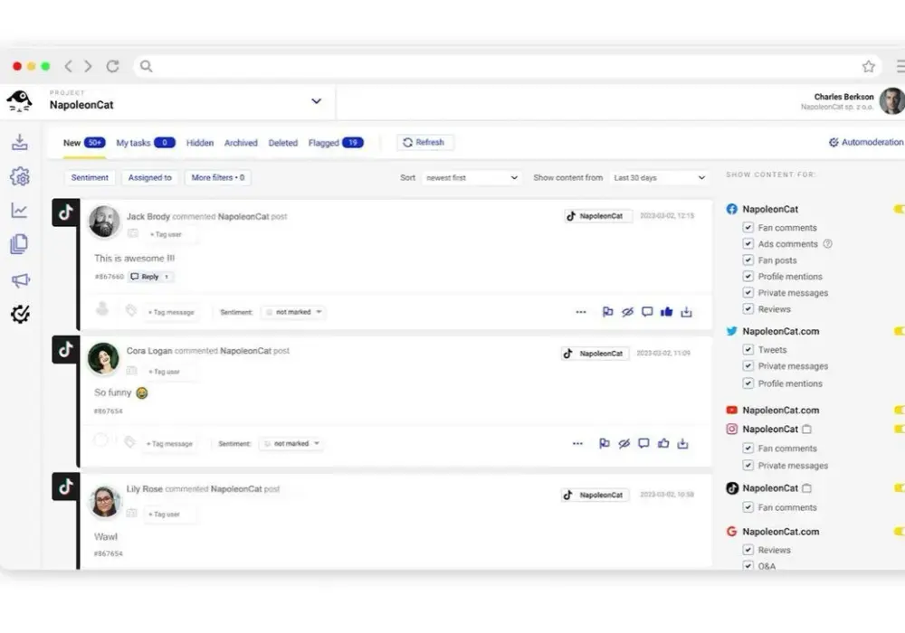Like Jack Brody's comment with thumbs-up
The image size is (905, 633).
[667, 312]
